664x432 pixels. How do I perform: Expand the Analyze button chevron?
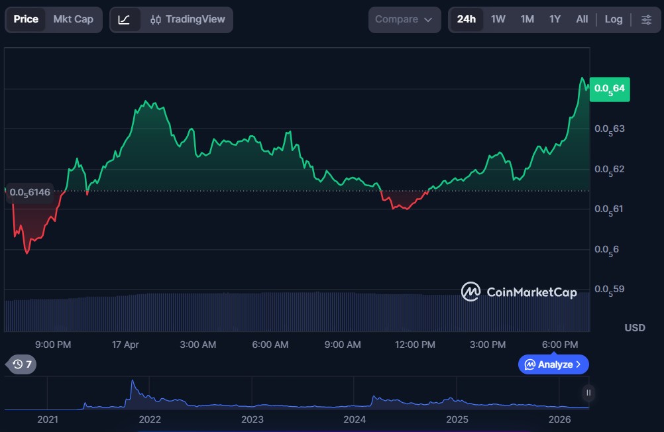(x=579, y=364)
